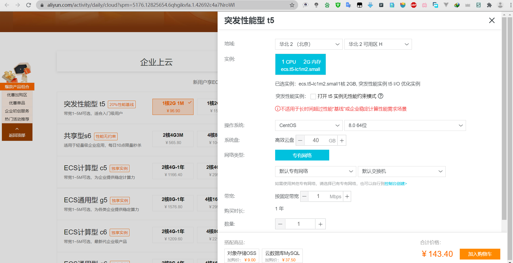Open the blue download arrow extension
The height and width of the screenshot is (263, 513).
pos(370,5)
